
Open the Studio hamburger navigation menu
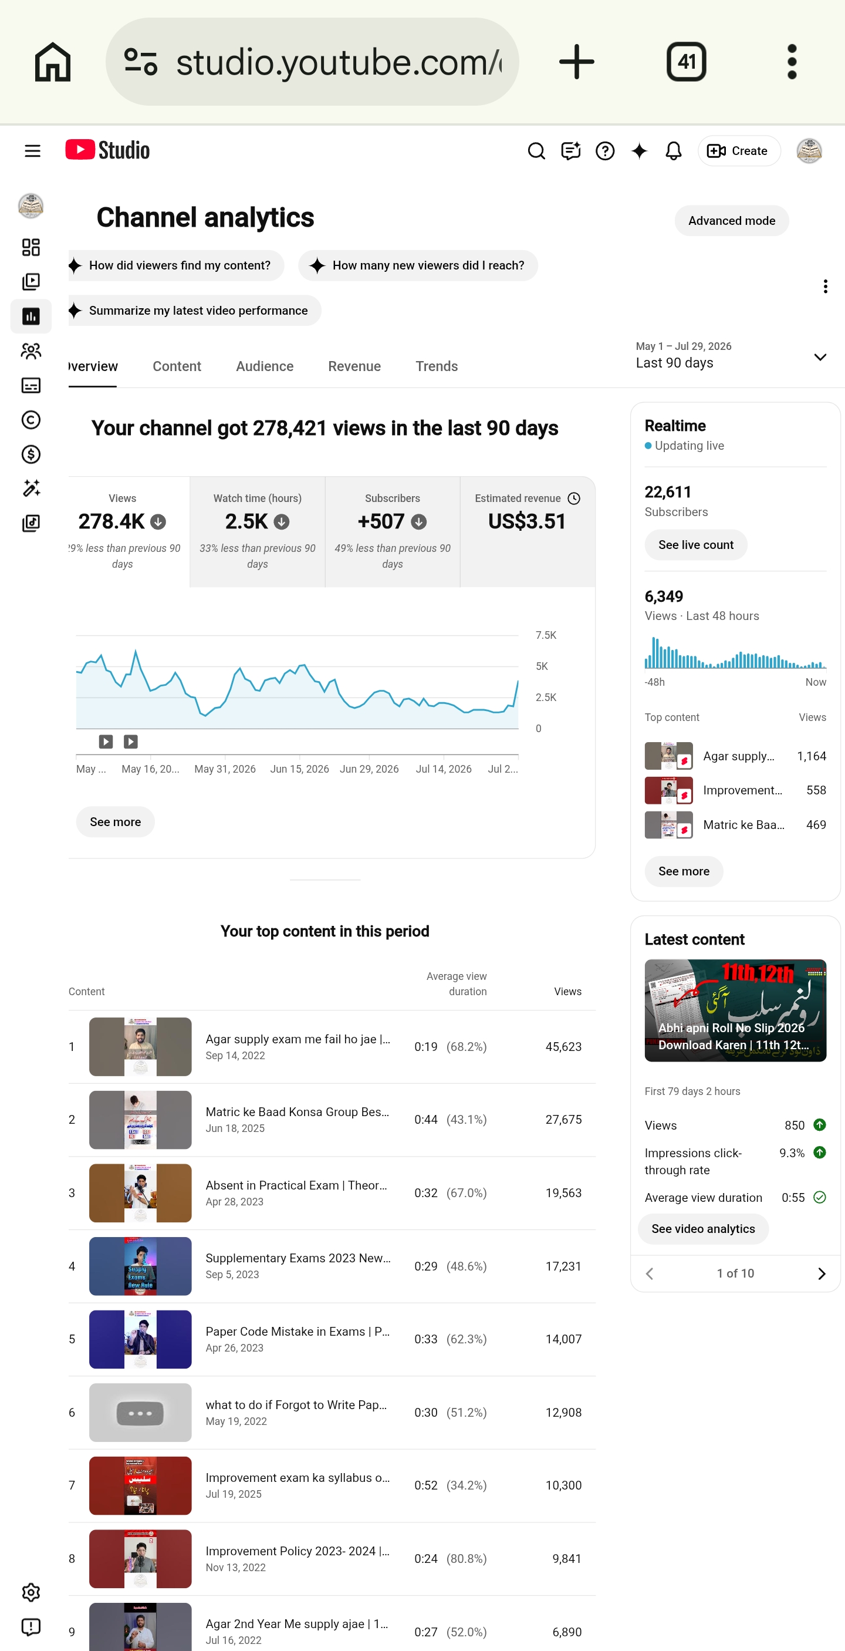[x=32, y=151]
